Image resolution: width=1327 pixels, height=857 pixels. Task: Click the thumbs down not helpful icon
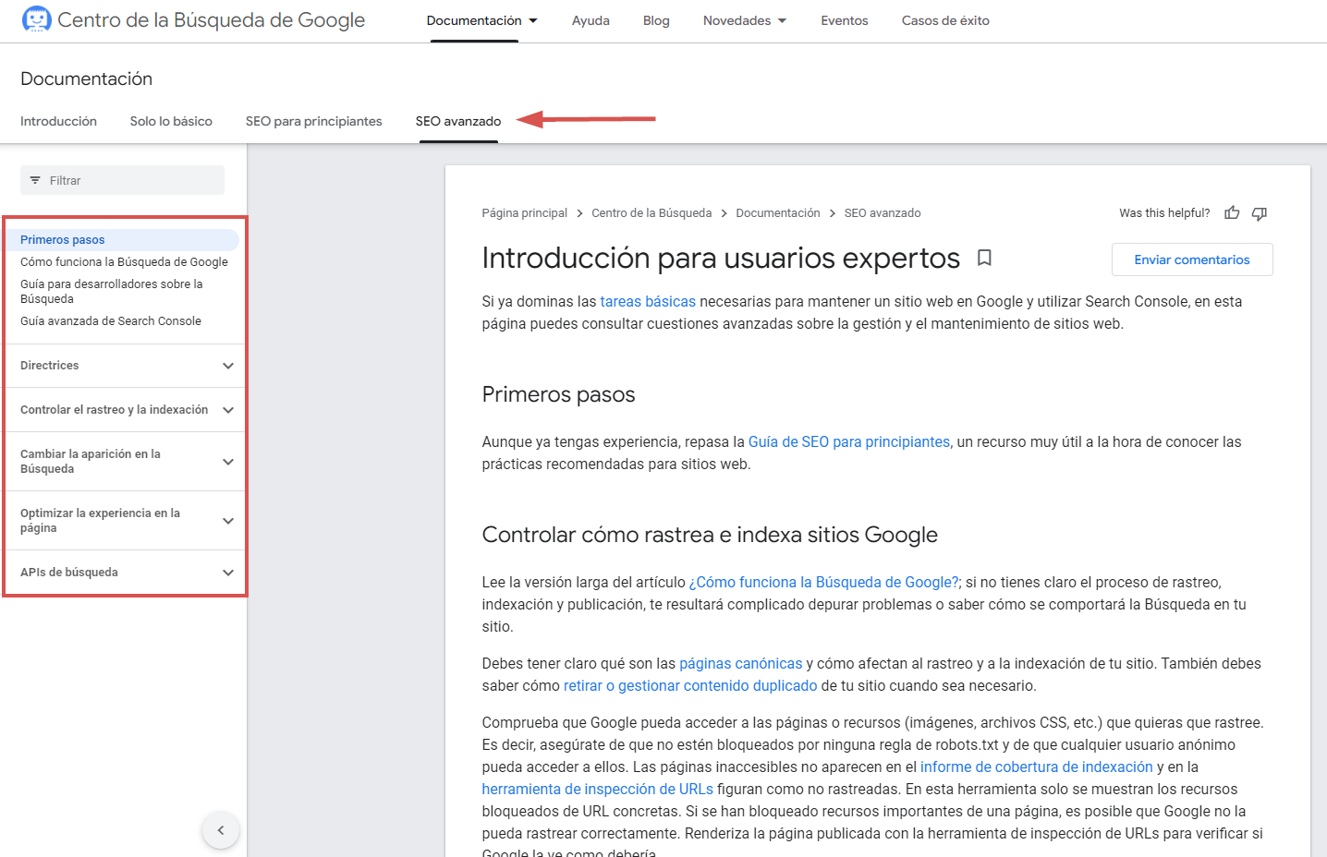(x=1259, y=213)
